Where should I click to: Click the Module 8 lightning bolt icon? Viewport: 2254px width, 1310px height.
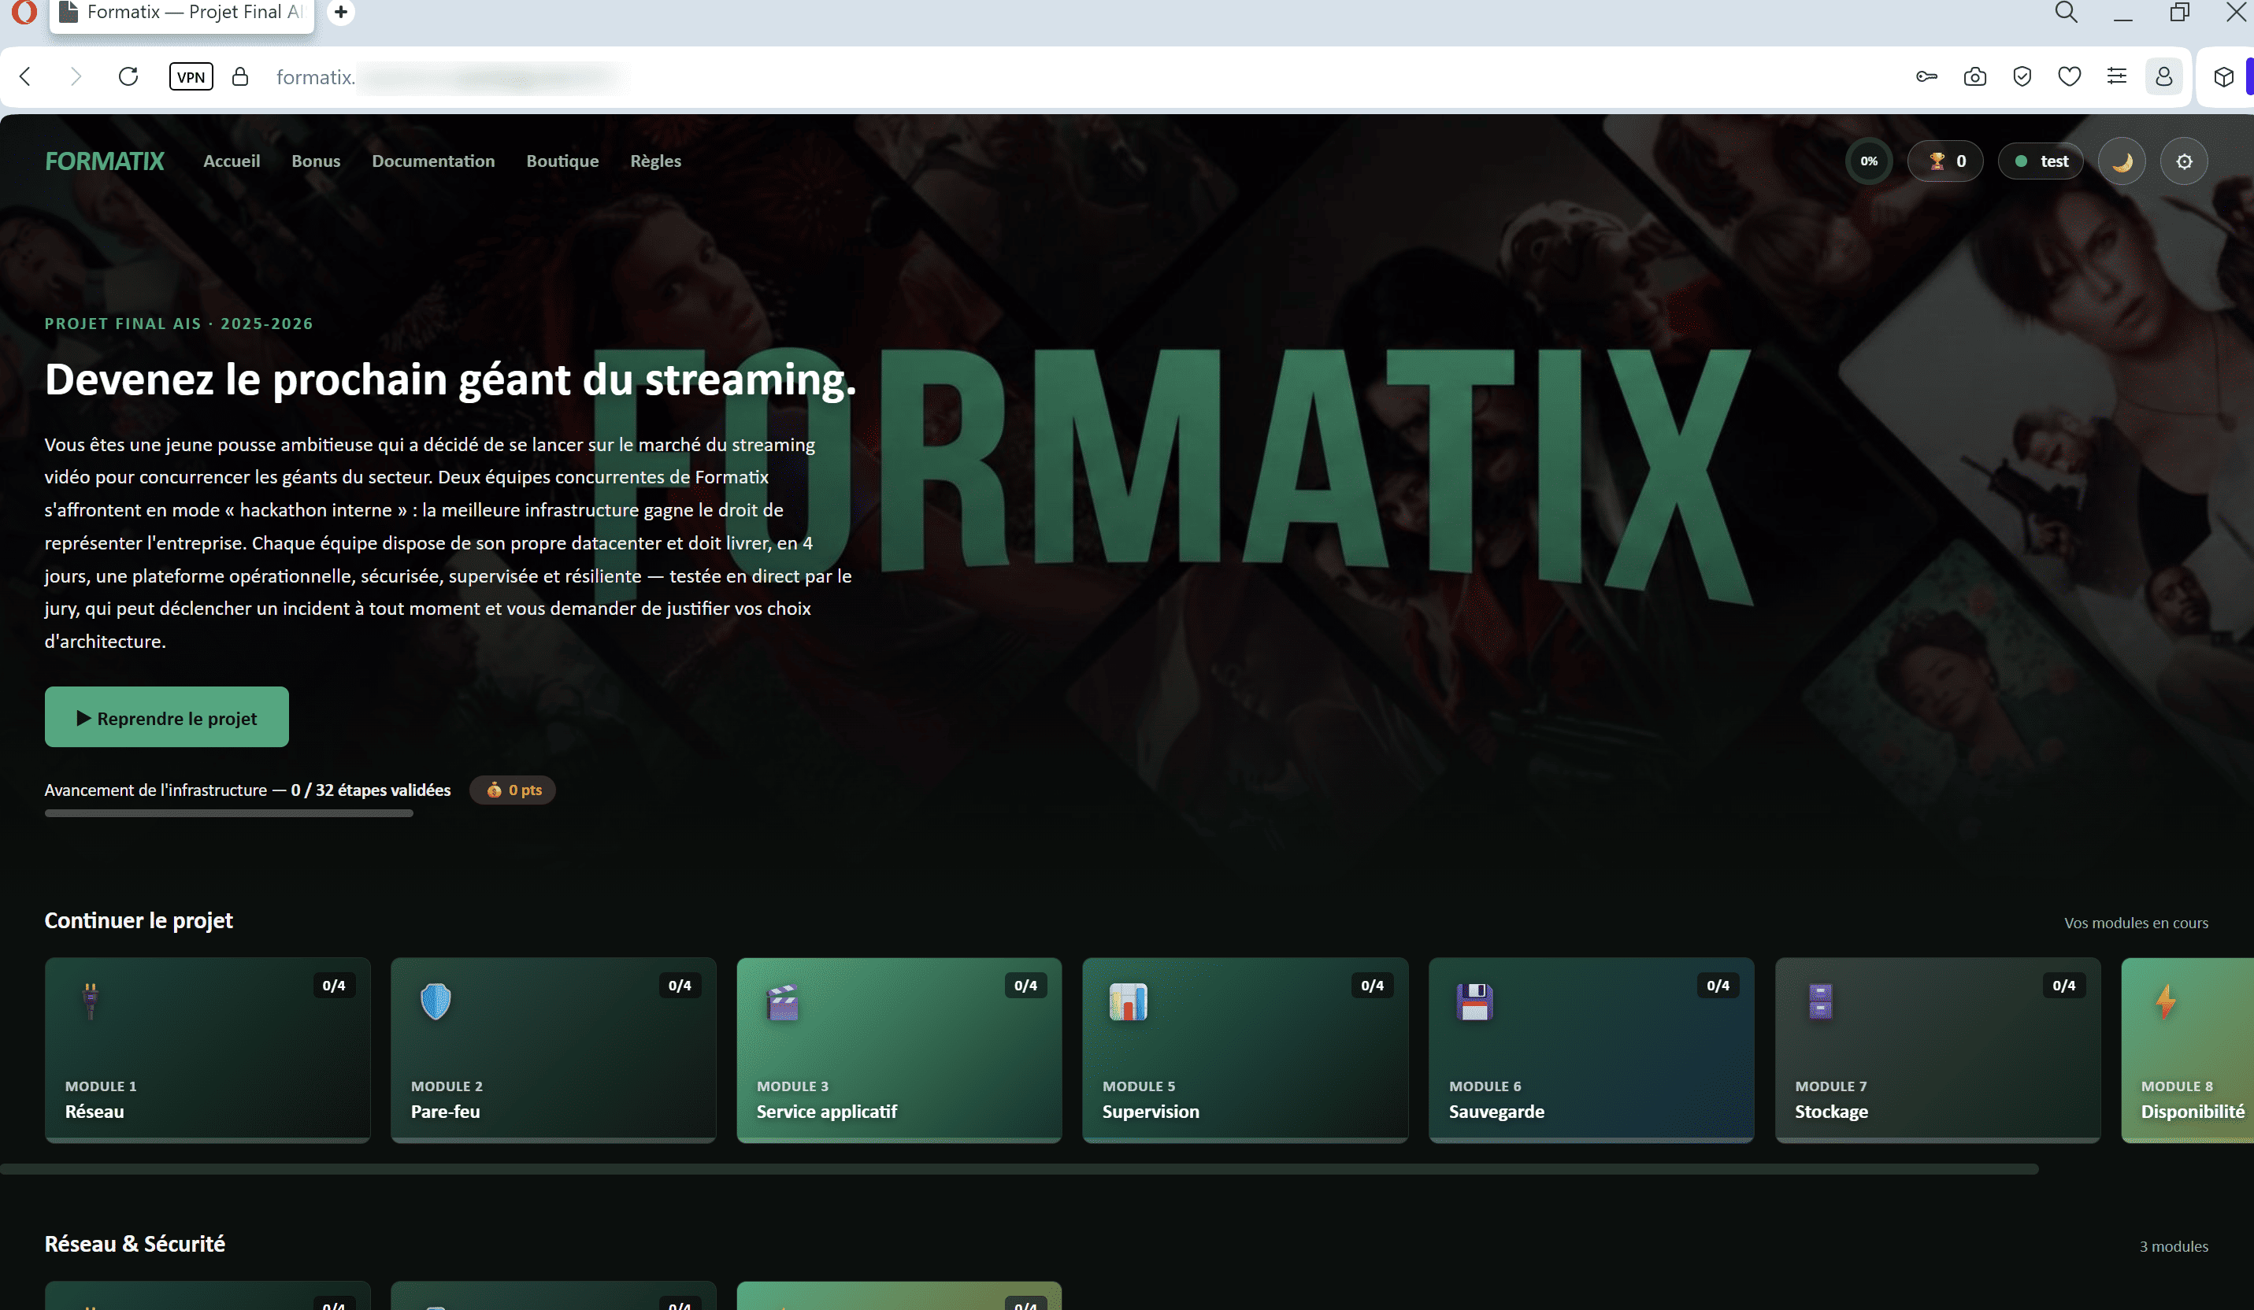[x=2166, y=1001]
